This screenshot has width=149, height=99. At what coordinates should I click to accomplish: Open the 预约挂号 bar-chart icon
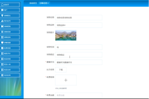(2, 21)
